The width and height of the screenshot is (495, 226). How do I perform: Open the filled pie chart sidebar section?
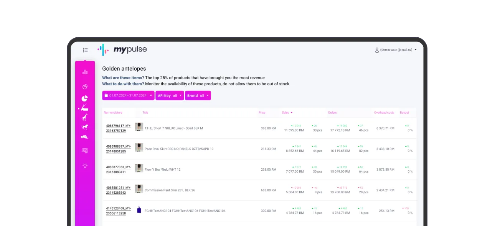pyautogui.click(x=85, y=98)
